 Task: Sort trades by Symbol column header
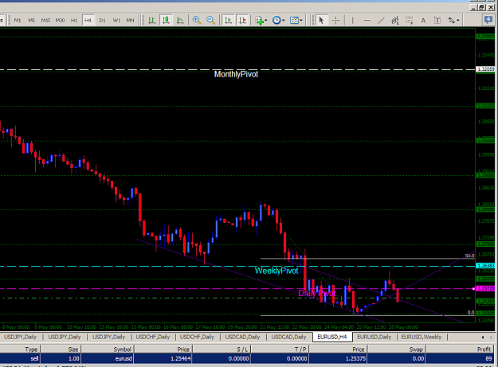coord(108,349)
